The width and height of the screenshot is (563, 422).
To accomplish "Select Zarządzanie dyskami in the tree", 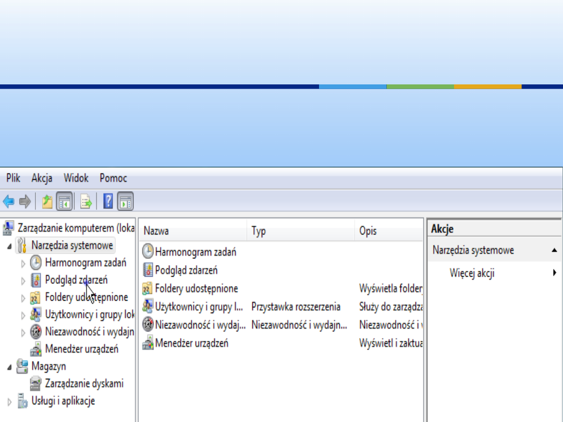I will pos(84,383).
